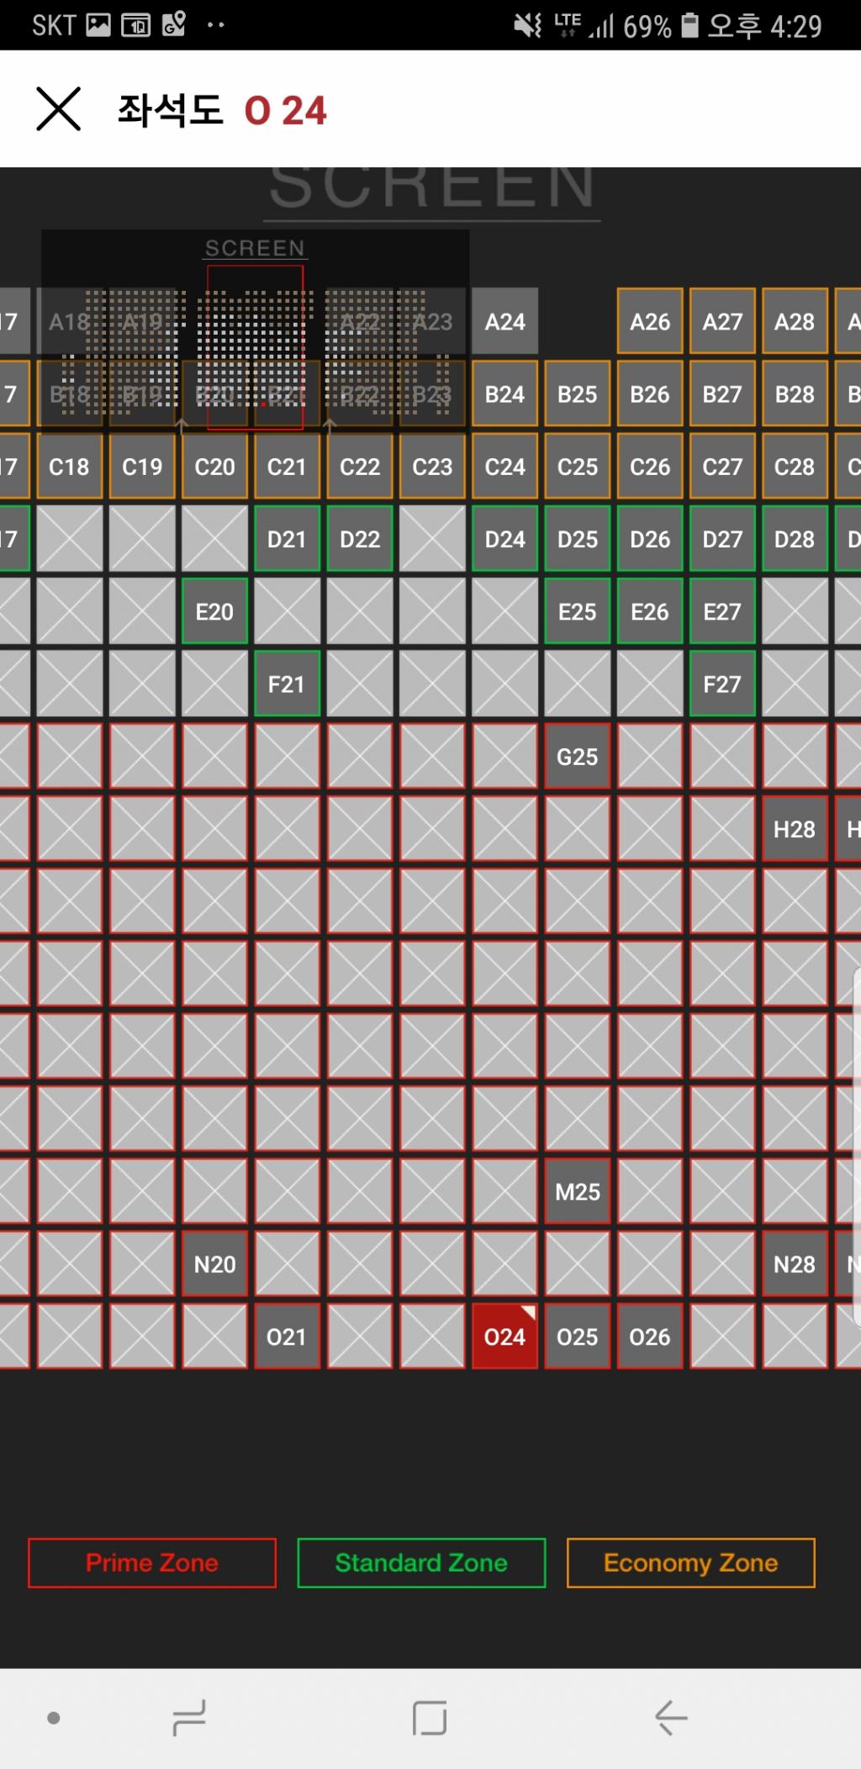Choose economy seat C24
The width and height of the screenshot is (861, 1769).
(504, 467)
